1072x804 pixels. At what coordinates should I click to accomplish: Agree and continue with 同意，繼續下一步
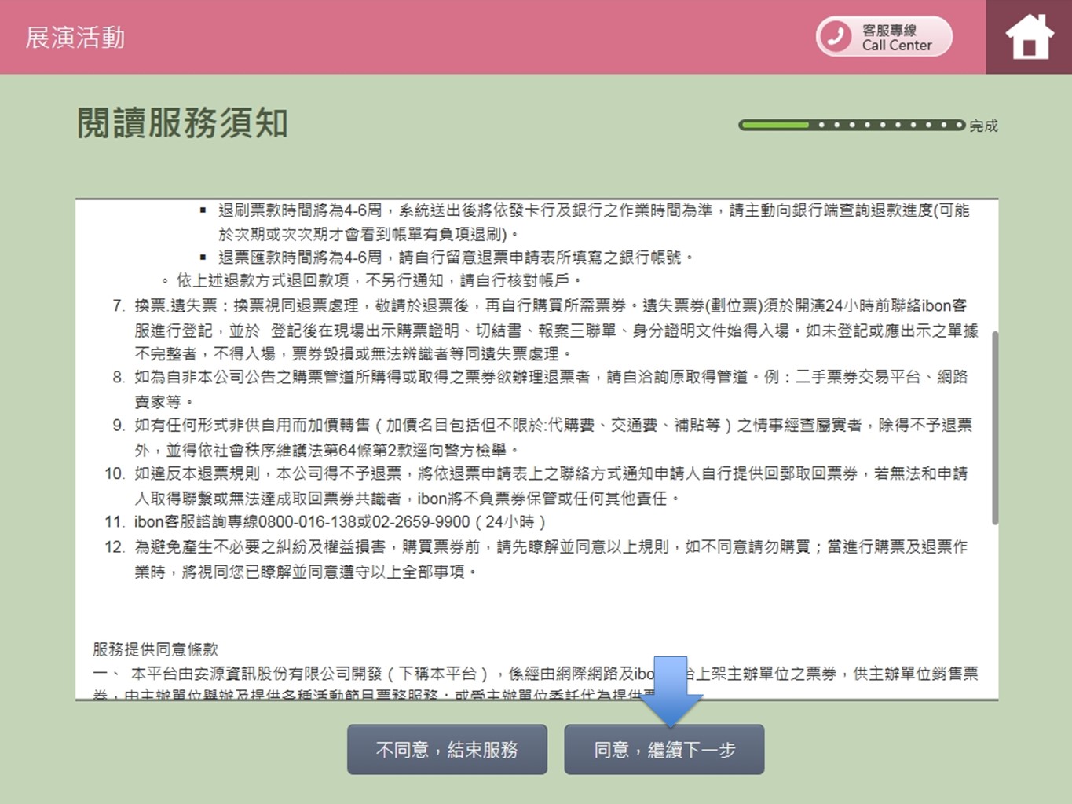(x=664, y=750)
